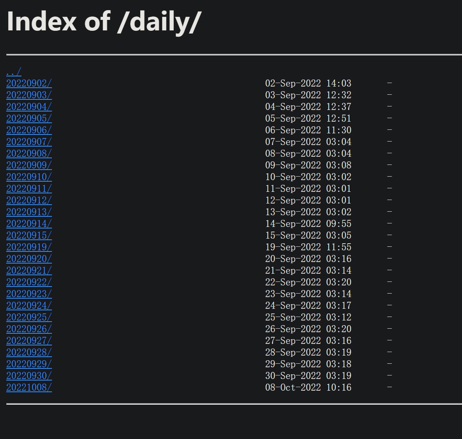This screenshot has width=462, height=439.
Task: Click the size dash in the 20220914/ row
Action: (389, 223)
